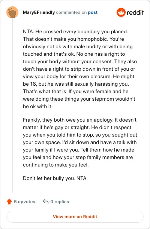Screen dimensions: 150x229
Task: Select the "0 replies" count
Action: tap(60, 202)
